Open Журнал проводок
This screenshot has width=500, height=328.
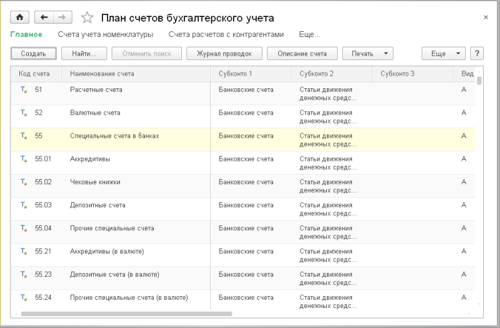[224, 54]
